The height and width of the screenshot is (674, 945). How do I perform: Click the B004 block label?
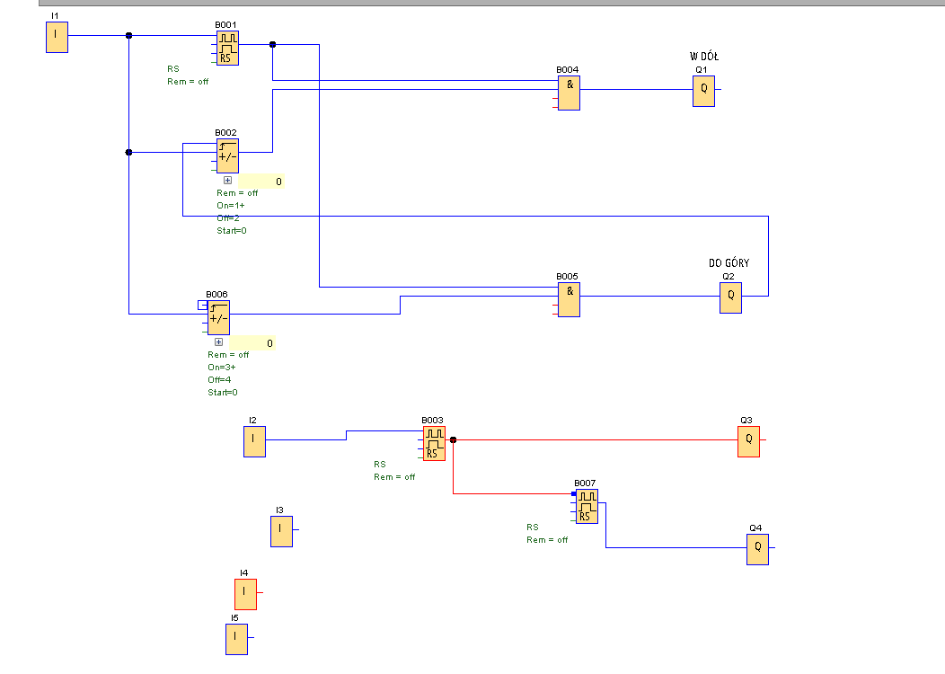click(x=567, y=70)
